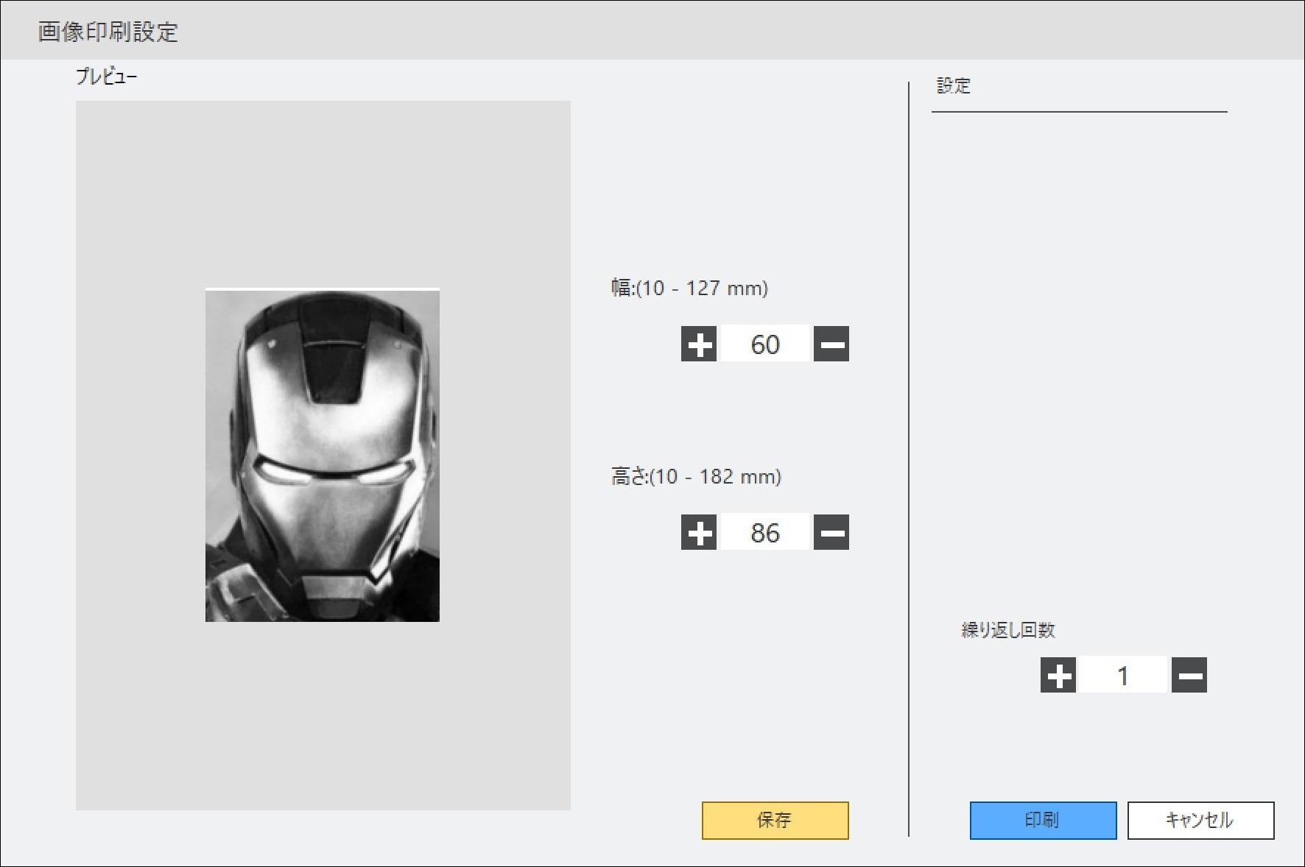Decrease the width (幅) with minus button

coord(831,344)
